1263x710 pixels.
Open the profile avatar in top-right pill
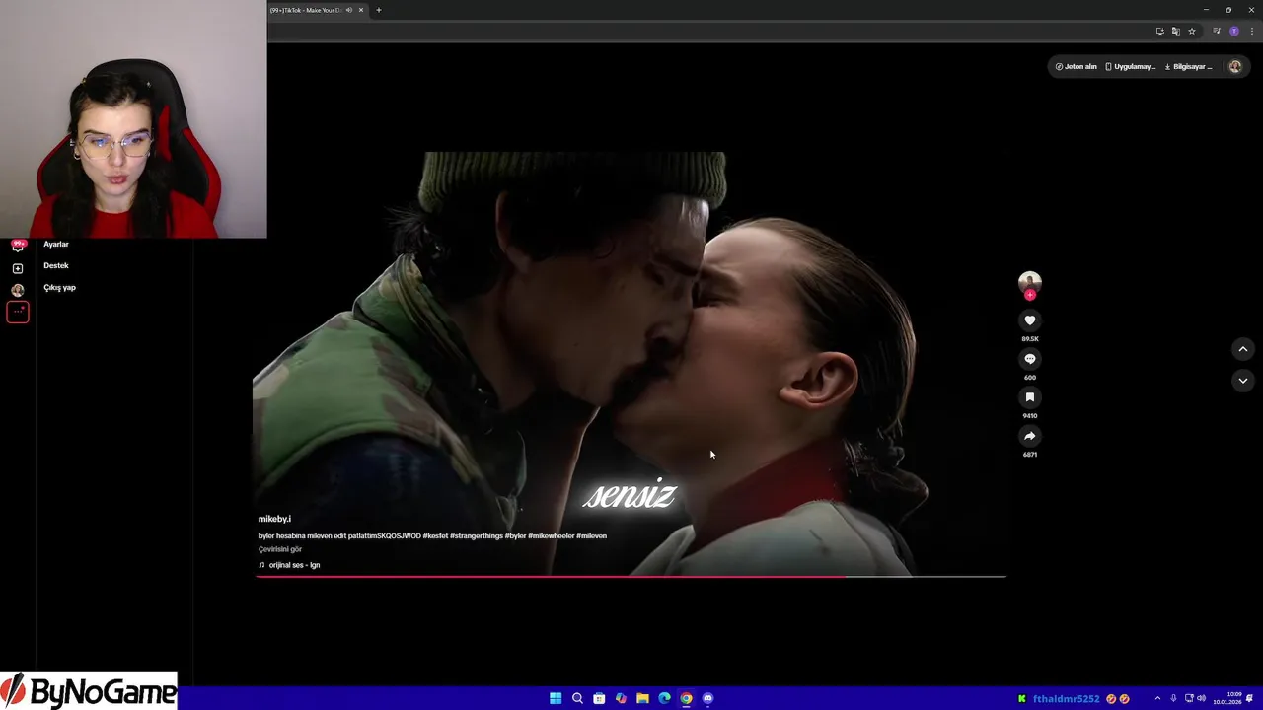1234,67
